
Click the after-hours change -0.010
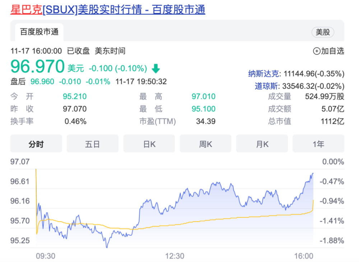(70, 82)
